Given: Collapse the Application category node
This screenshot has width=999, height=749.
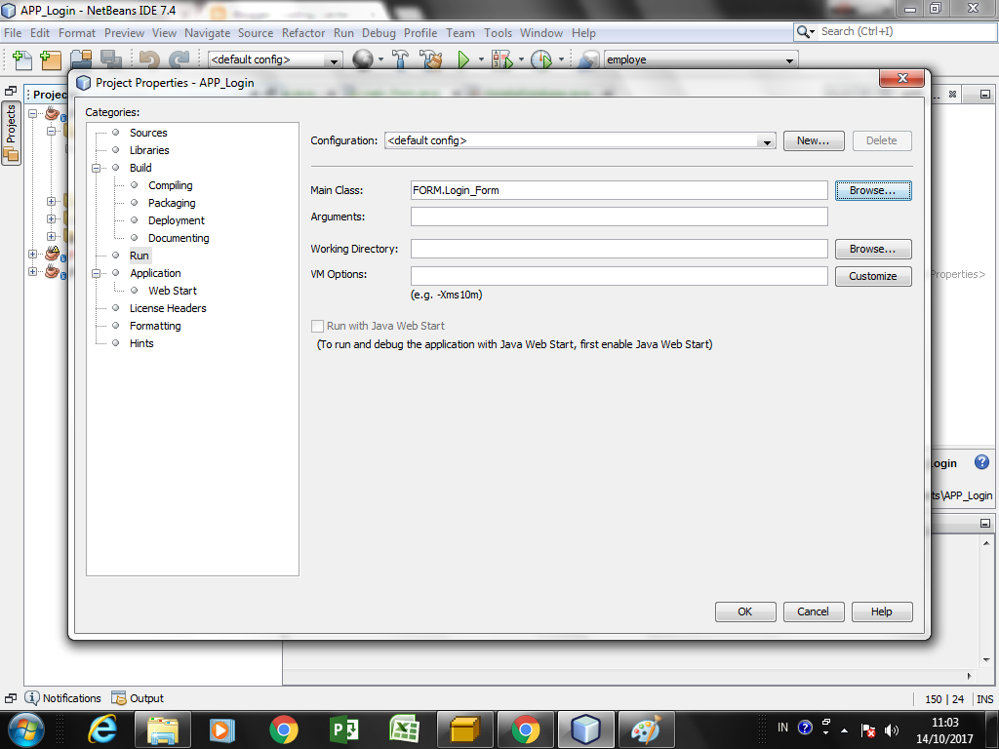Looking at the screenshot, I should coord(97,273).
